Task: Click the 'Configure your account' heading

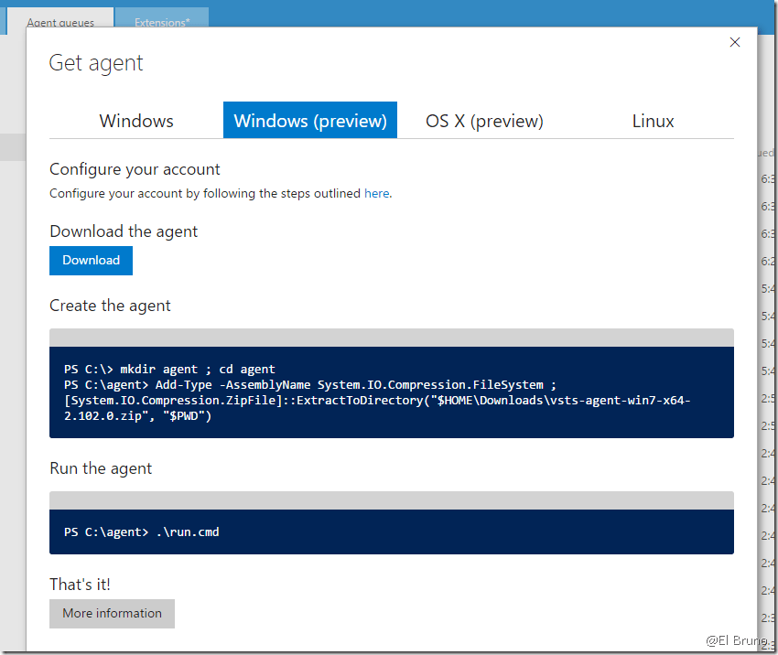Action: (135, 169)
